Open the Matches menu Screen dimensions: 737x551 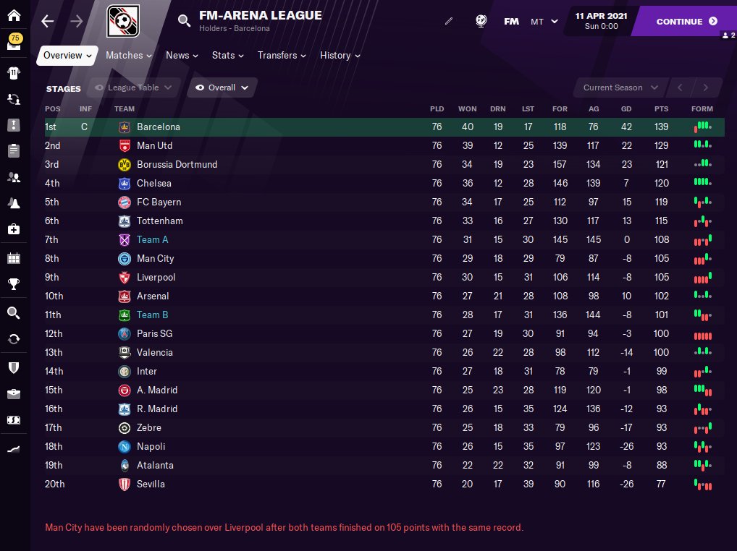click(x=129, y=55)
